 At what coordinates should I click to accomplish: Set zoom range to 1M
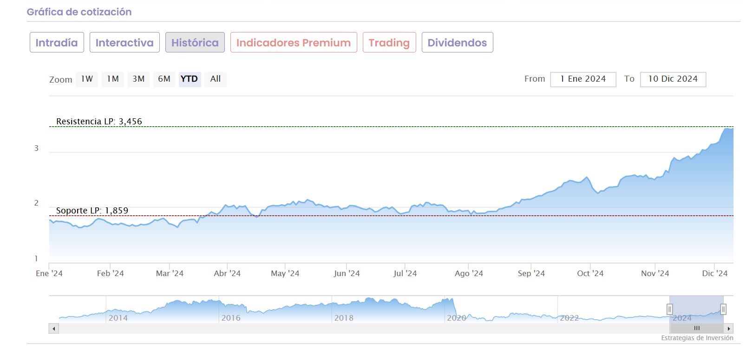point(113,79)
